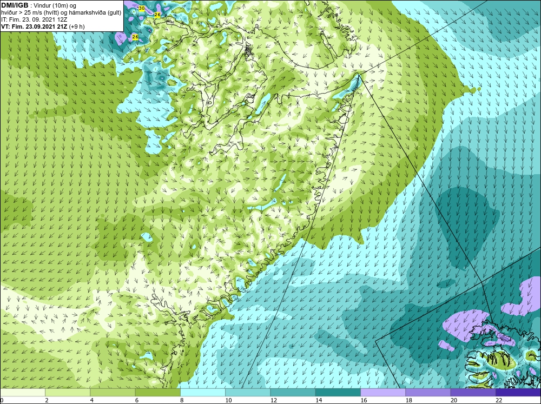Click the yellow 26 gust label beside 30
541x404 pixels.
click(x=157, y=15)
